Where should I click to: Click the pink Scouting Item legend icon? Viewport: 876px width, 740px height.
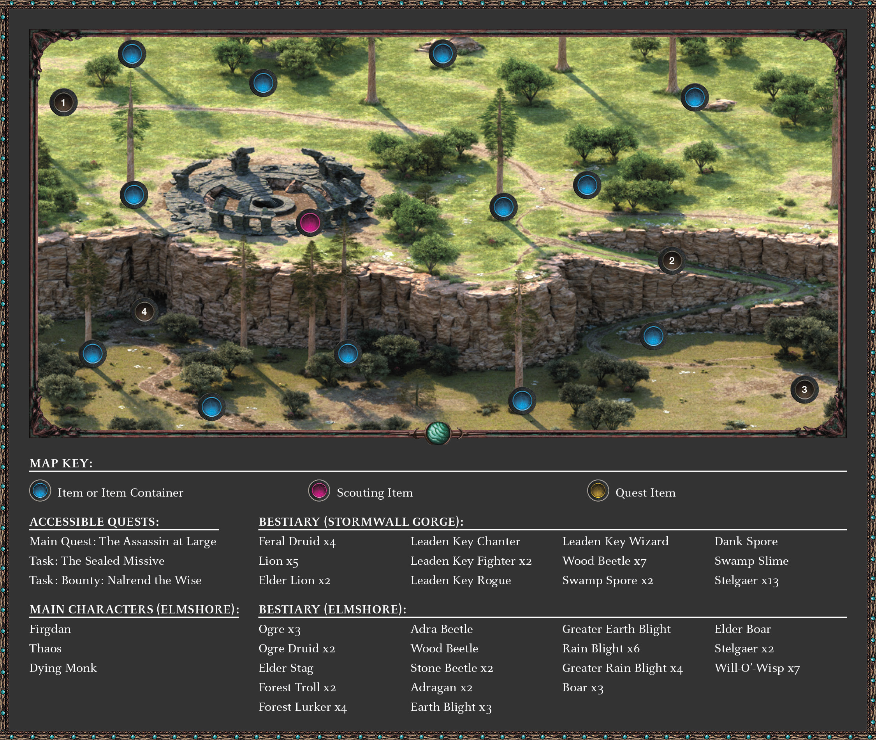point(319,490)
